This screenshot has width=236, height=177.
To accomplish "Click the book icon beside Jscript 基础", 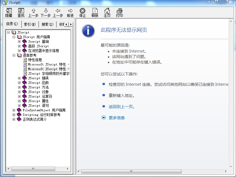I will click(25, 41).
